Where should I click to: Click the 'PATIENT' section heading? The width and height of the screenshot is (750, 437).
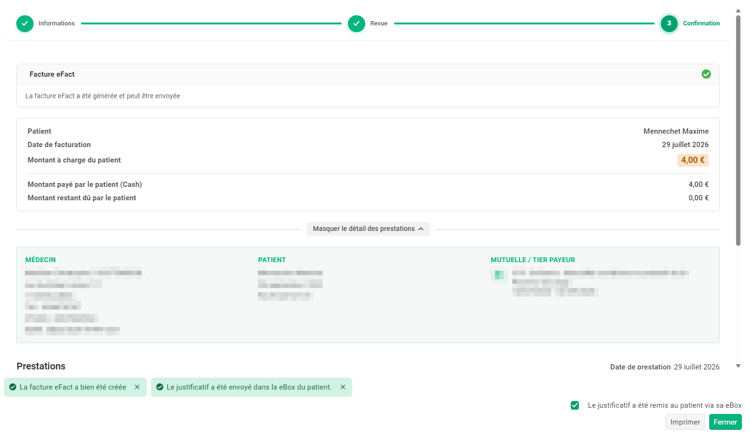(272, 260)
